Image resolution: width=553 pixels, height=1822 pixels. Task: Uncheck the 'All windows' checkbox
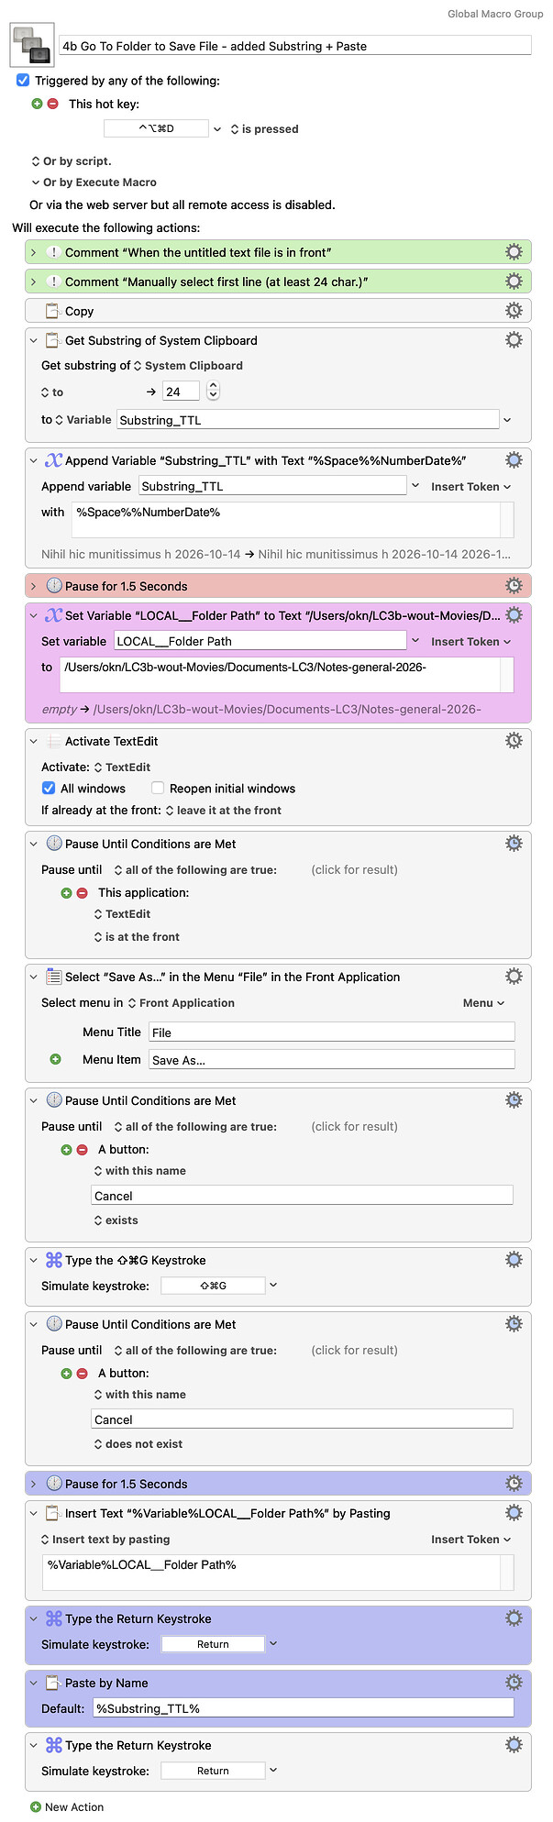click(x=49, y=788)
